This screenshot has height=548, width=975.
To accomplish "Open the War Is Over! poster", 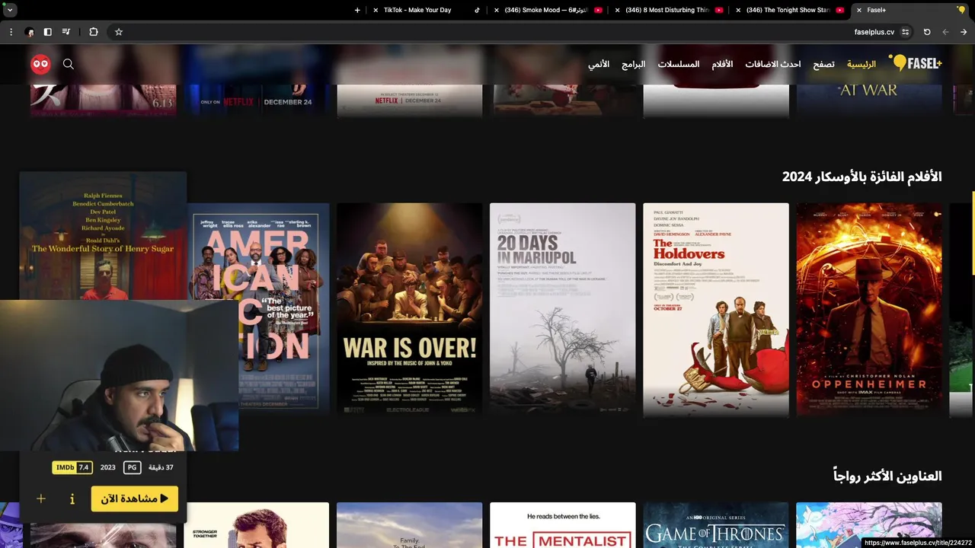I will pyautogui.click(x=410, y=310).
